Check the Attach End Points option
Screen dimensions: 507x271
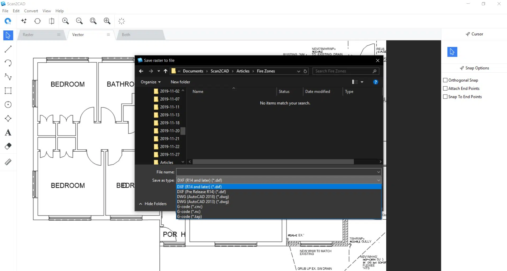(x=445, y=88)
